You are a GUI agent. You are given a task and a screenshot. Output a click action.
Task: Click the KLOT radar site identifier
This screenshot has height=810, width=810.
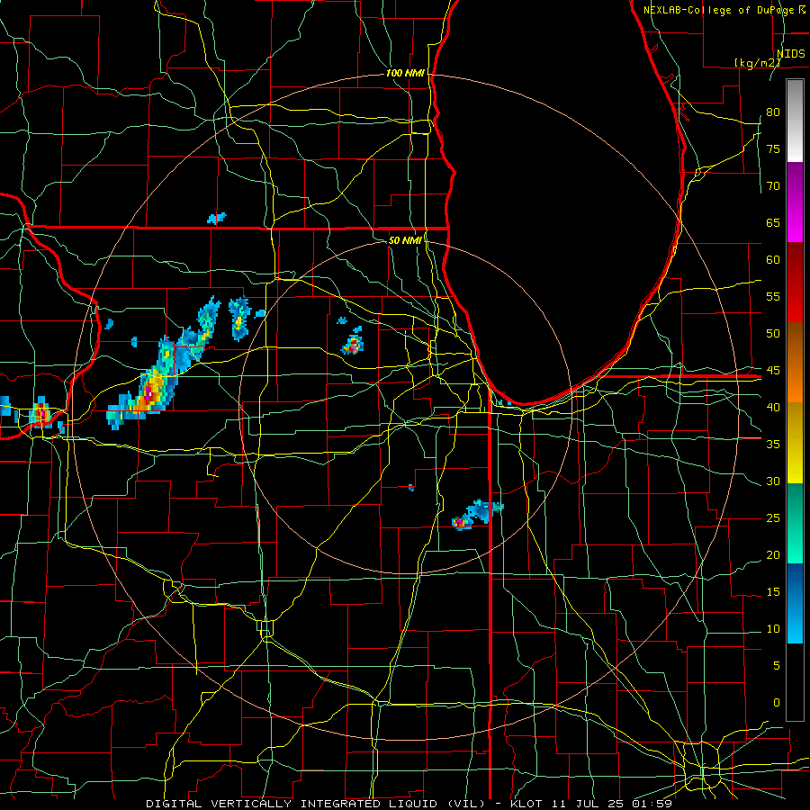[x=526, y=804]
